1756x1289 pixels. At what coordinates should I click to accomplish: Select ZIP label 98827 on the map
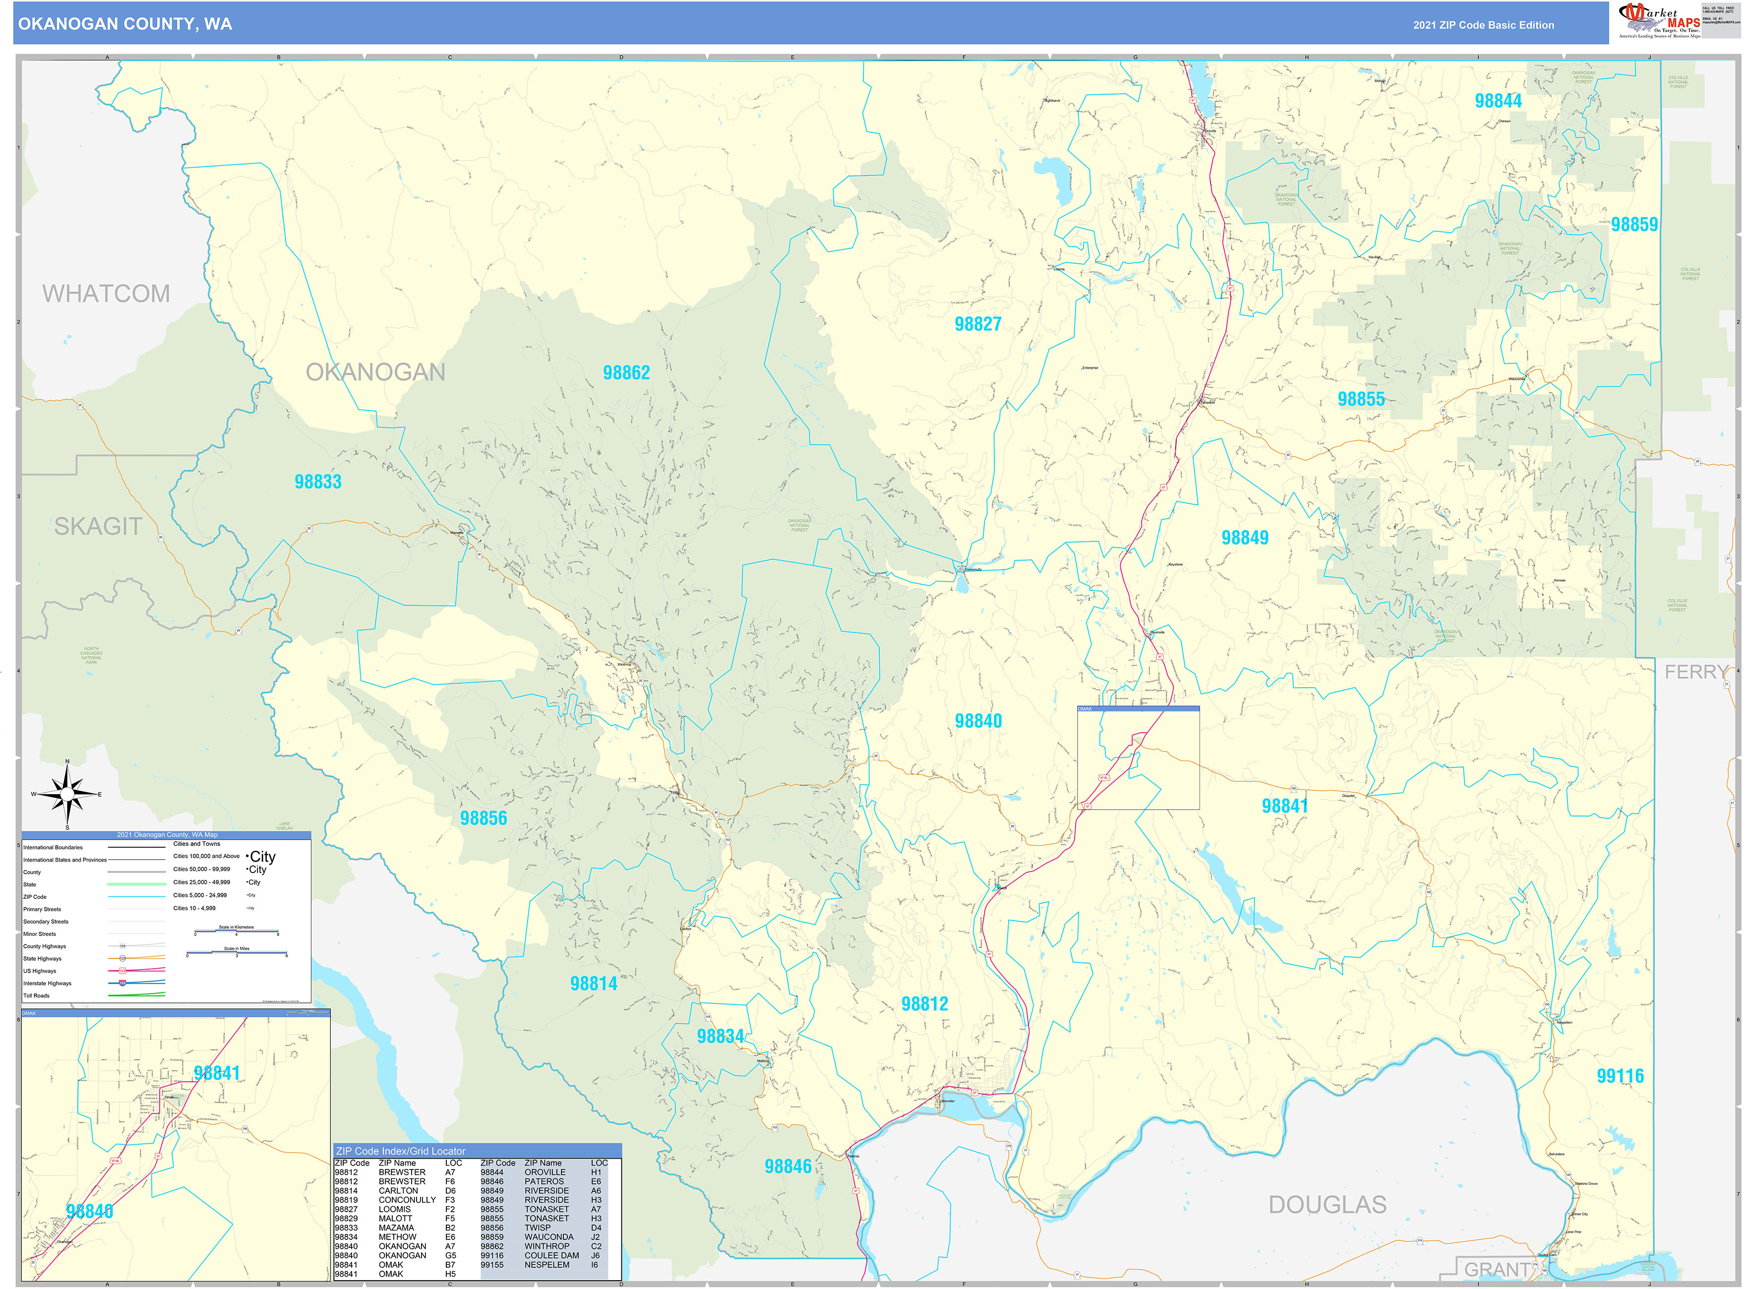point(977,324)
